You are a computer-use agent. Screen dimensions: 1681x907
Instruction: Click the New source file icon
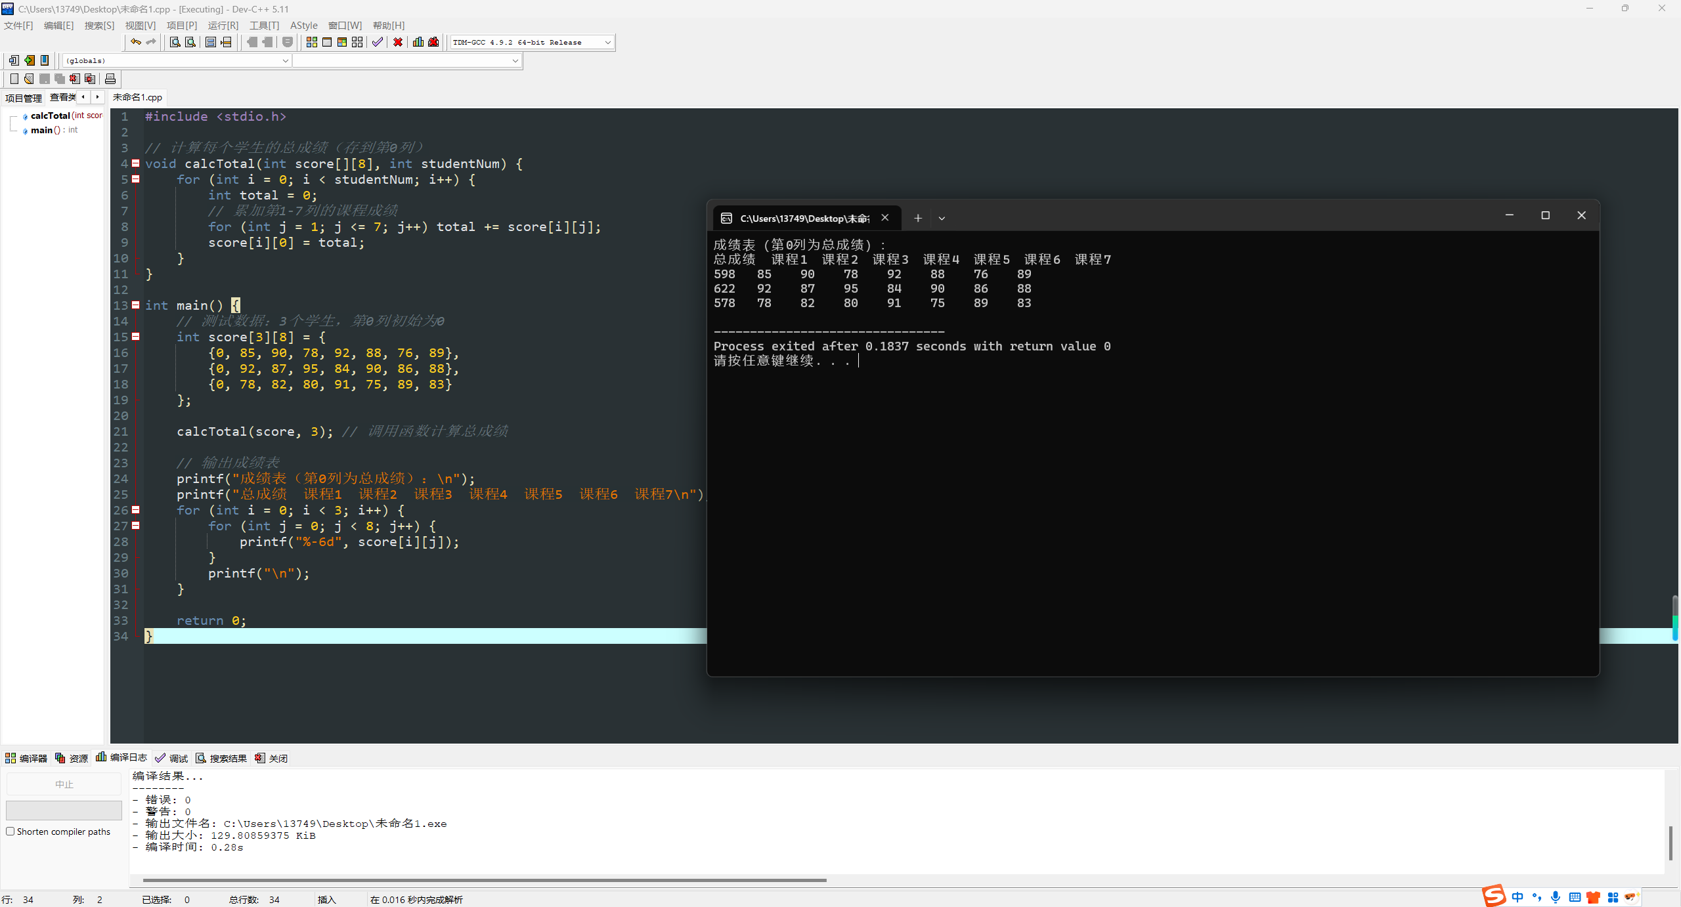pos(14,79)
